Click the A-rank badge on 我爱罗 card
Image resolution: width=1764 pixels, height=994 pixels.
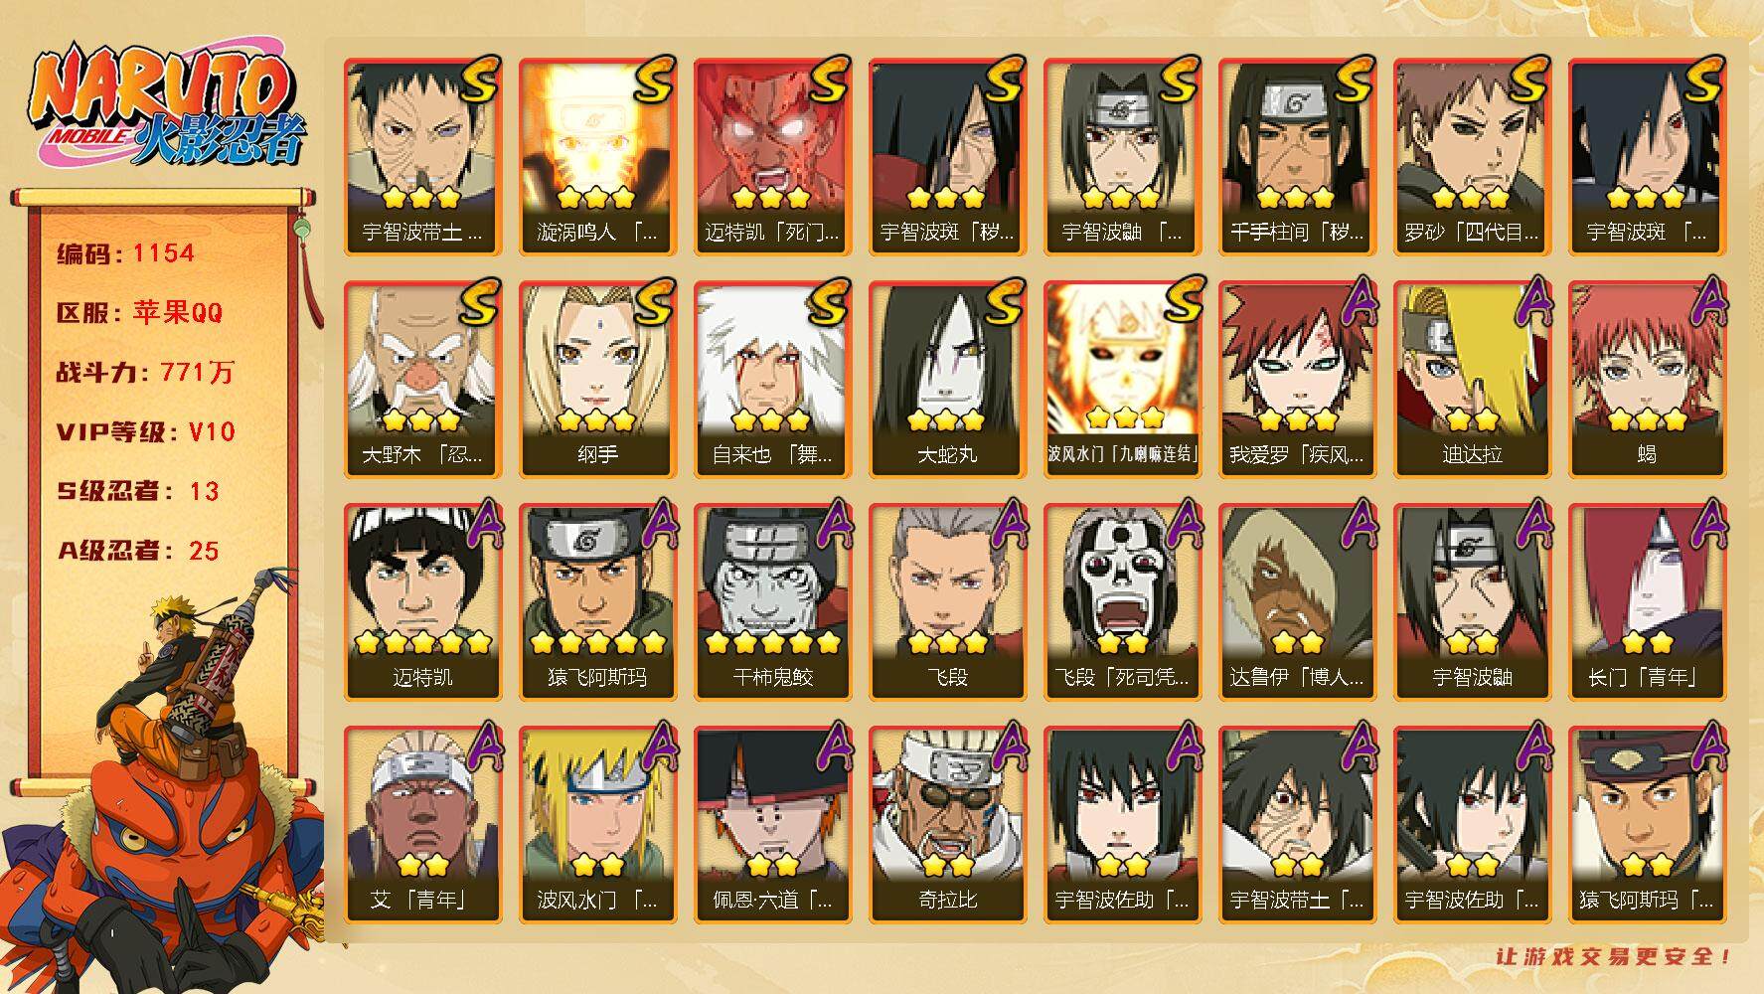[1357, 301]
